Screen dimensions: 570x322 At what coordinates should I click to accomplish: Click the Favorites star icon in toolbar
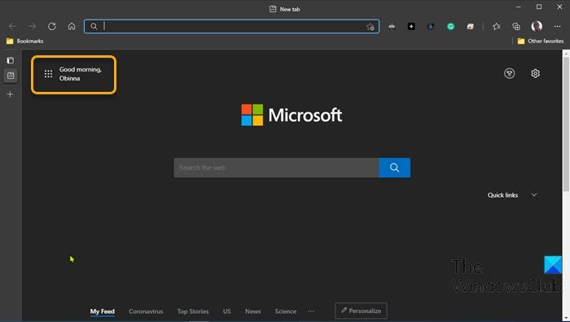coord(496,26)
